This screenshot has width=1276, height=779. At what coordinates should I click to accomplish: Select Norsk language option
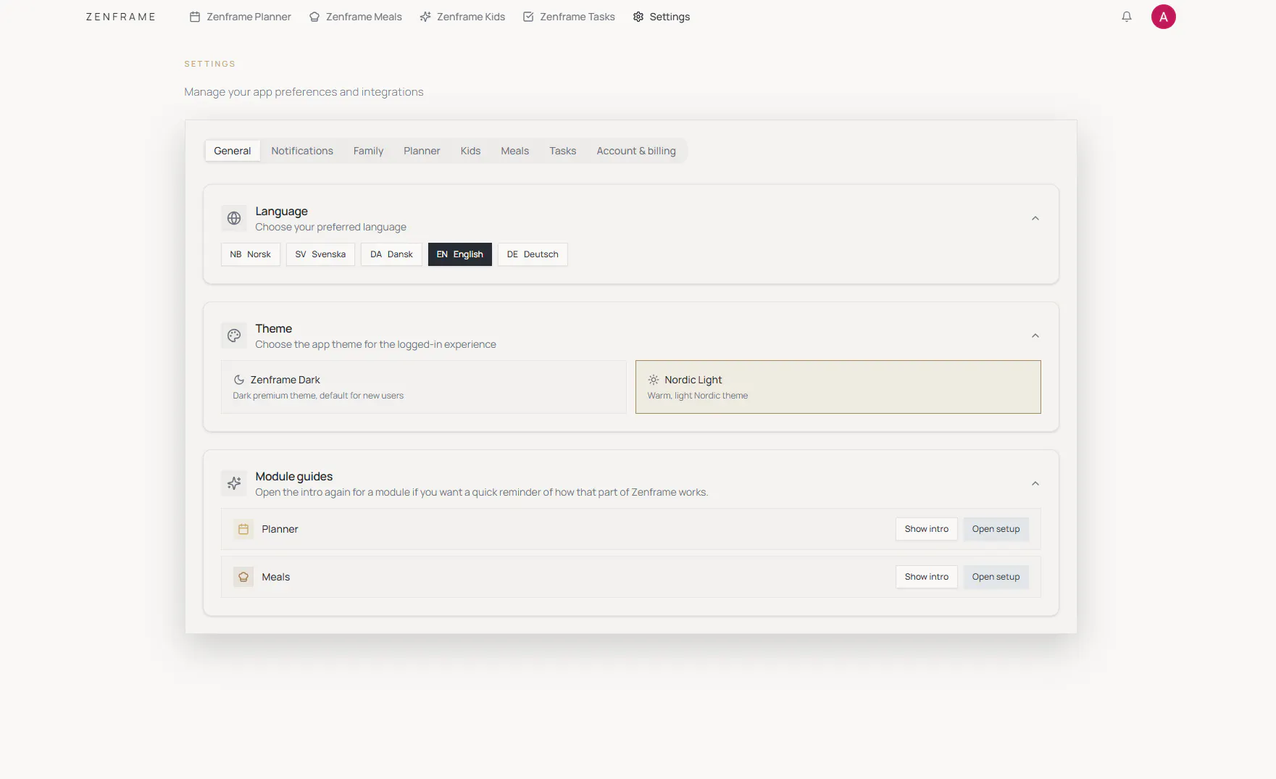(250, 254)
